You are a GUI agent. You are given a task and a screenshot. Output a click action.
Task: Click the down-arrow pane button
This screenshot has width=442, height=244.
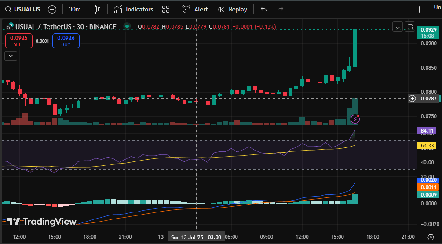(x=398, y=26)
